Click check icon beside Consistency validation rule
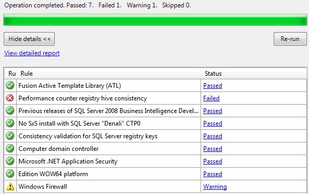The height and width of the screenshot is (194, 309). [10, 136]
